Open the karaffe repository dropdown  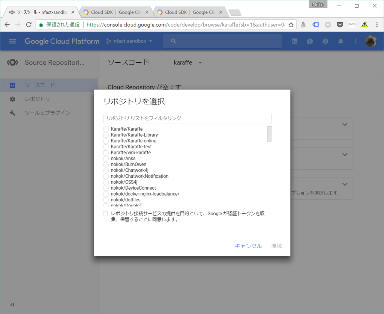188,63
